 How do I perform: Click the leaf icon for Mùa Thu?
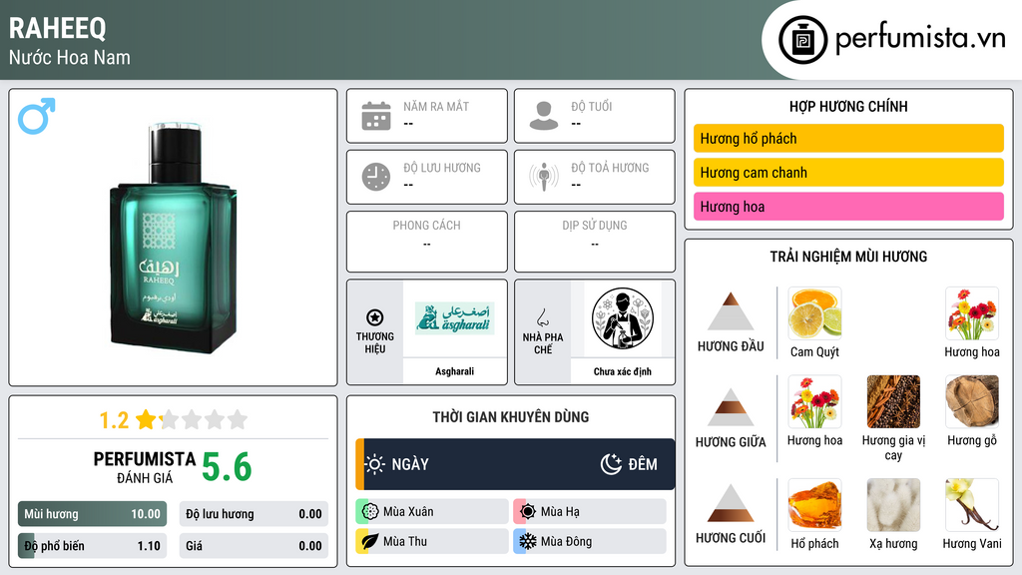369,541
